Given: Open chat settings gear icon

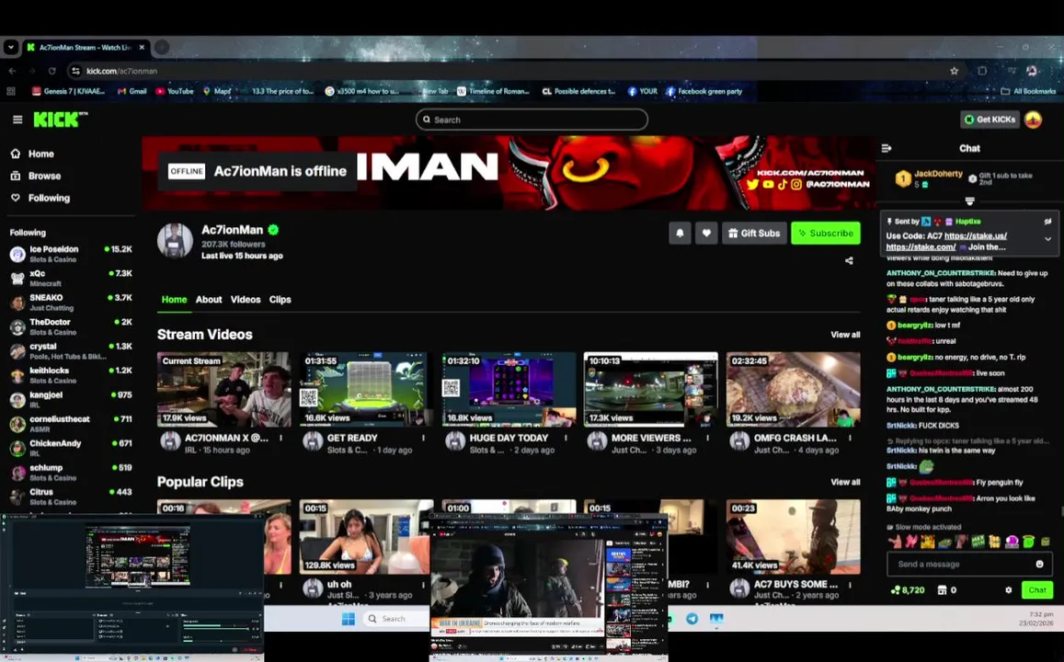Looking at the screenshot, I should (x=1008, y=590).
